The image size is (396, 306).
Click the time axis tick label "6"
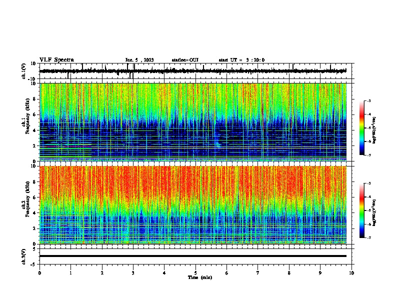click(x=227, y=273)
